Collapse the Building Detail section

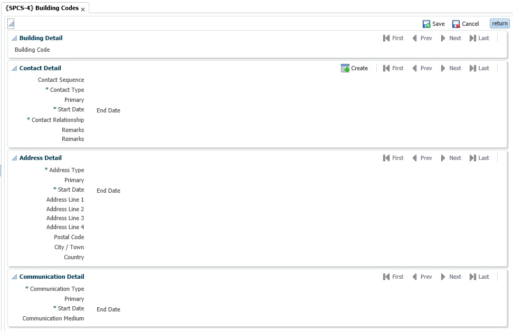click(14, 39)
